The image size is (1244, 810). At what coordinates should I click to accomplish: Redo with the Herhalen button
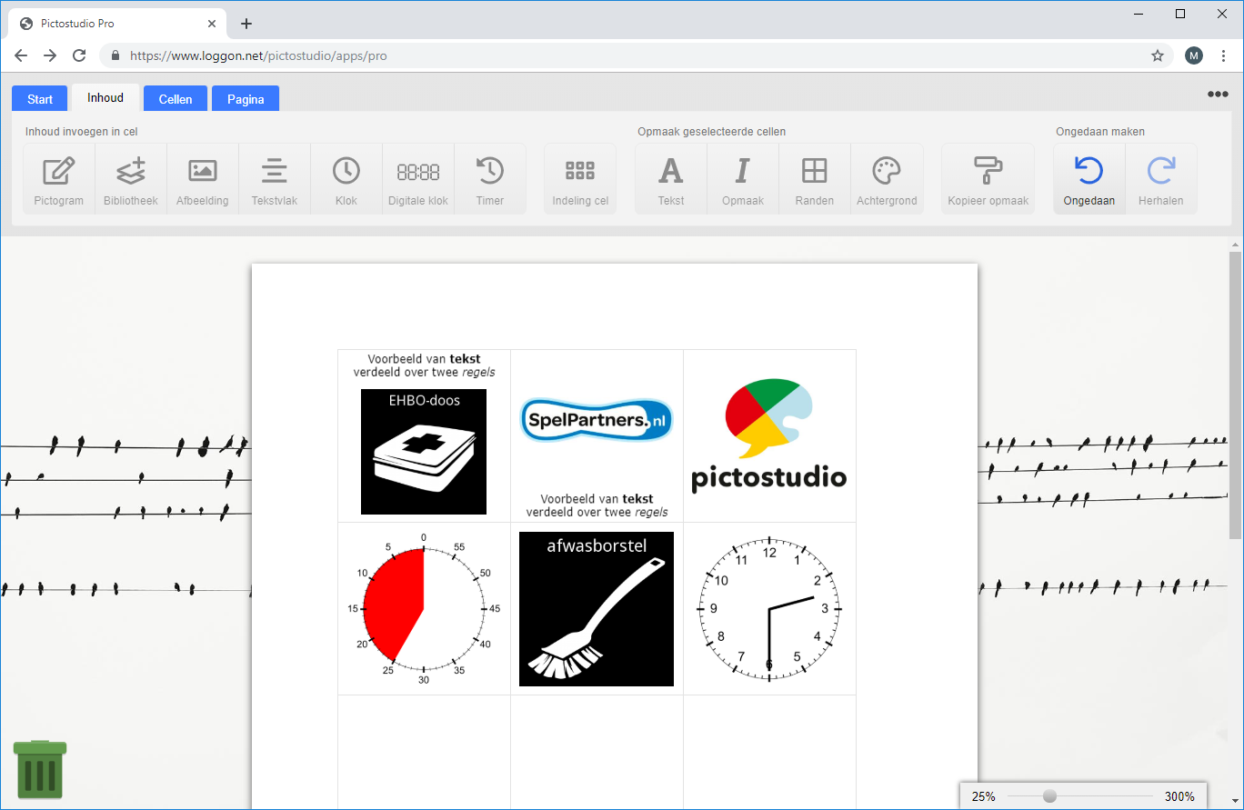1160,178
